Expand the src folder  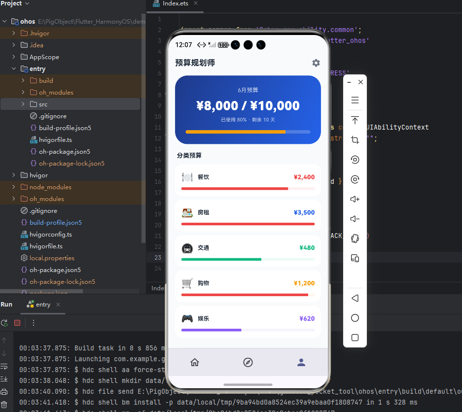point(23,104)
